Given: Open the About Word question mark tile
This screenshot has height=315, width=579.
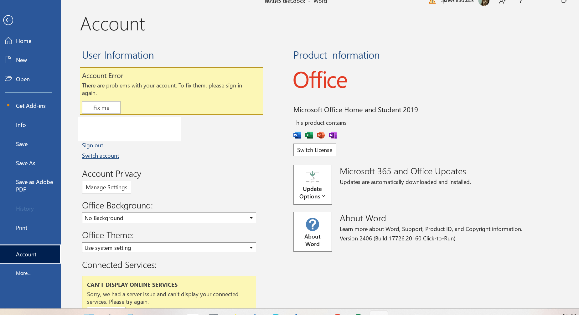Looking at the screenshot, I should tap(313, 232).
